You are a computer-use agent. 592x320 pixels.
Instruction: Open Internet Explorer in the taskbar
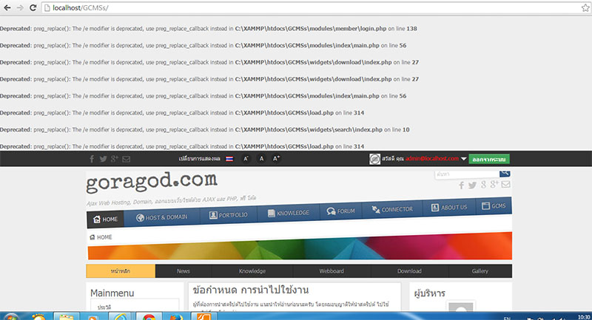click(121, 316)
